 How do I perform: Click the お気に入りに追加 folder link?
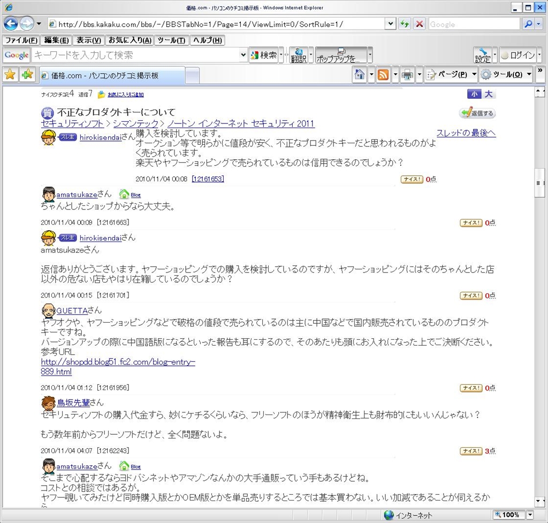point(125,95)
